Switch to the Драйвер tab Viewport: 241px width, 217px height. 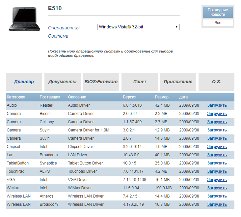(24, 82)
